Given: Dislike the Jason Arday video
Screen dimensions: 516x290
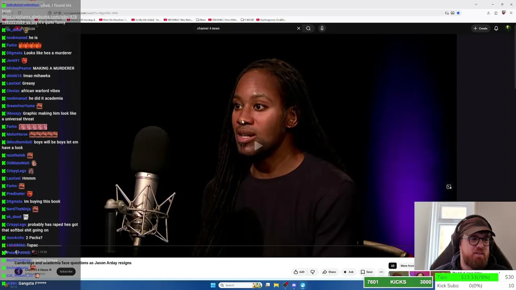Looking at the screenshot, I should tap(312, 272).
